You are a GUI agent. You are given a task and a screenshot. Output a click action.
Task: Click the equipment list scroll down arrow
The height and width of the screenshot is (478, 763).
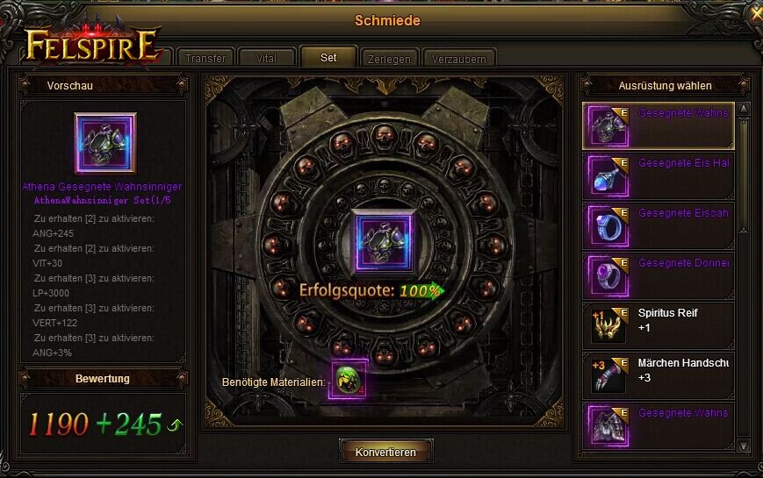tap(744, 446)
